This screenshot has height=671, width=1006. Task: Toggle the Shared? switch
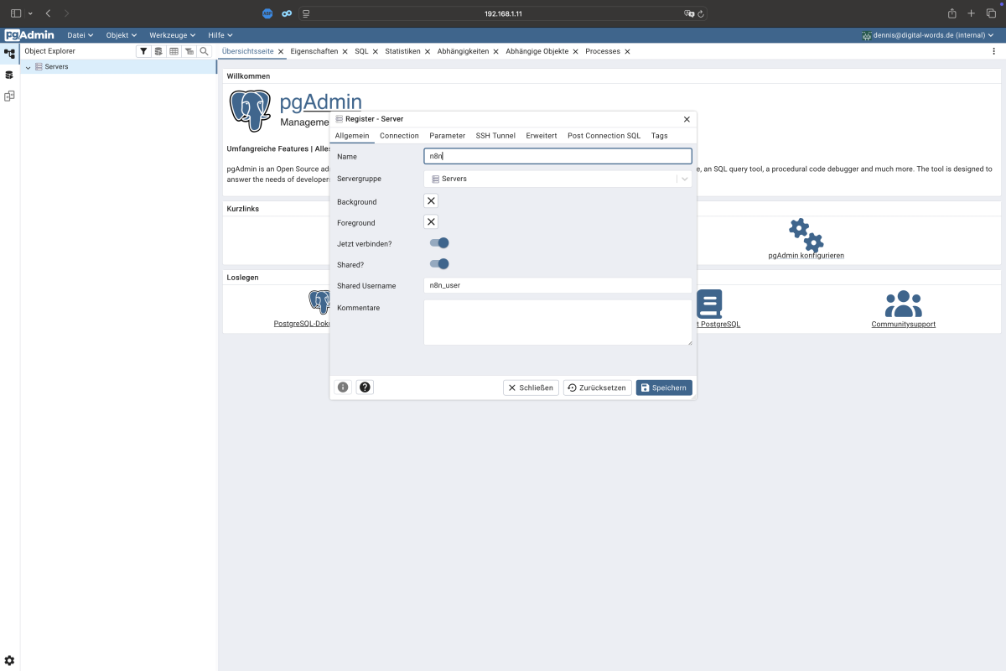[x=439, y=264]
